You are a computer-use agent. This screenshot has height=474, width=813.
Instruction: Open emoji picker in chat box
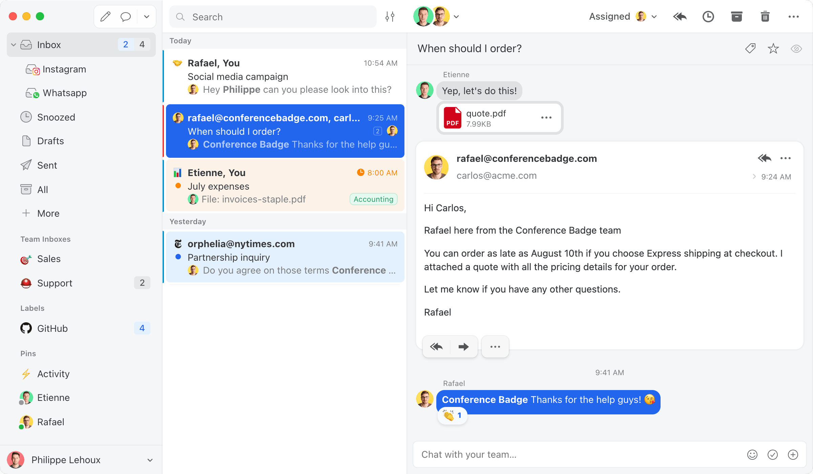pyautogui.click(x=752, y=455)
